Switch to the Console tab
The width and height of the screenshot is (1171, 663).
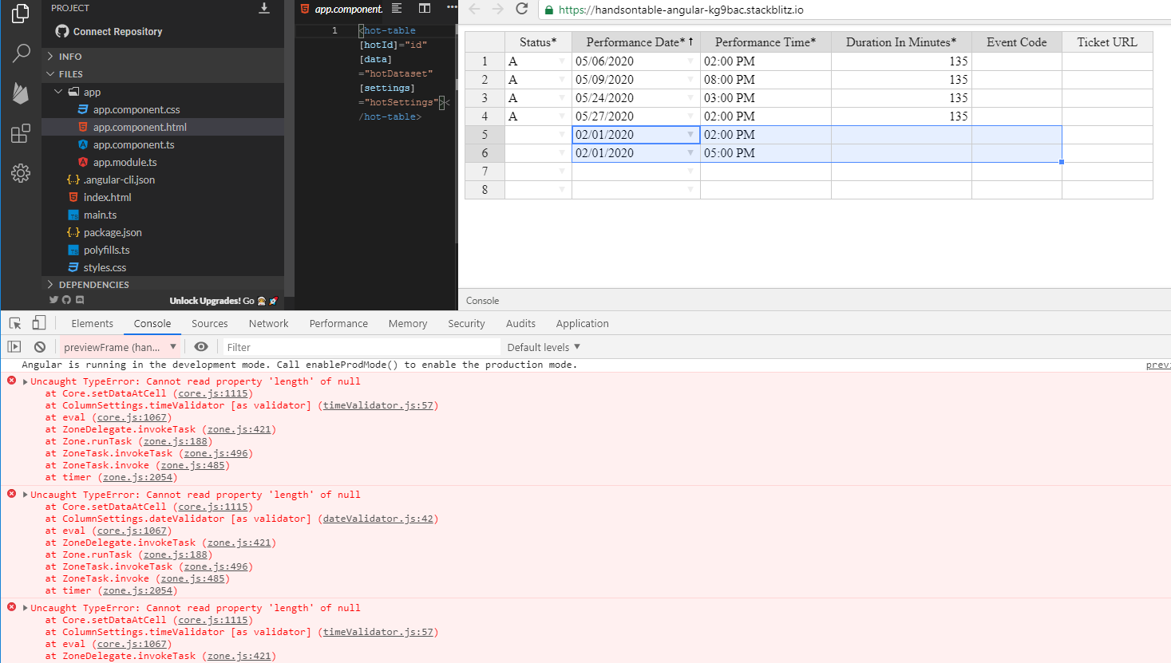(x=152, y=323)
